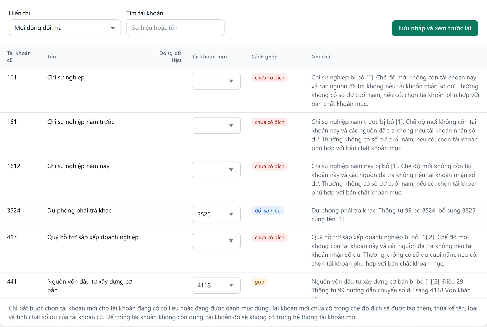Click the 'đổi số hiệu' badge

[268, 211]
